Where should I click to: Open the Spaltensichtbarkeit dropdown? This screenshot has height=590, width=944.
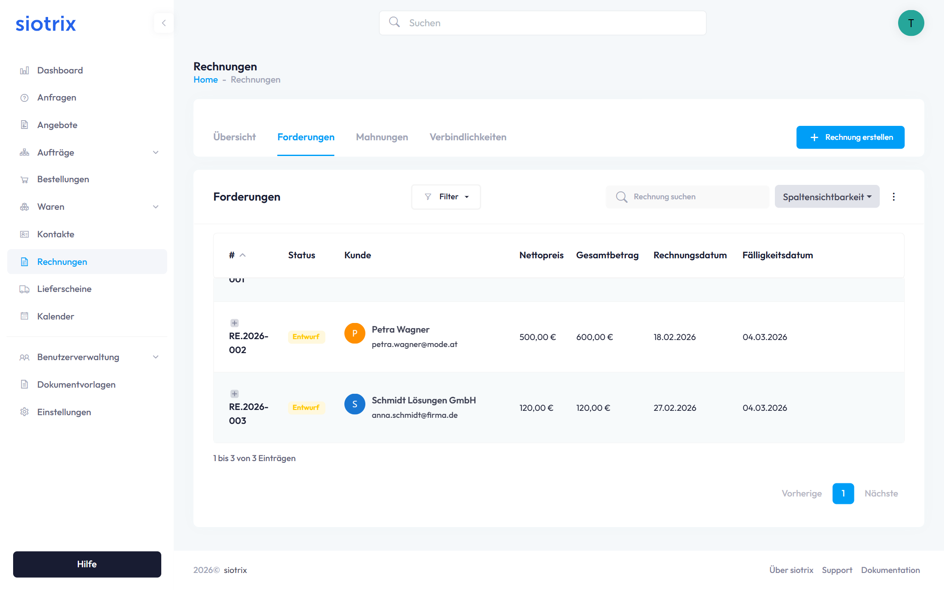tap(827, 197)
